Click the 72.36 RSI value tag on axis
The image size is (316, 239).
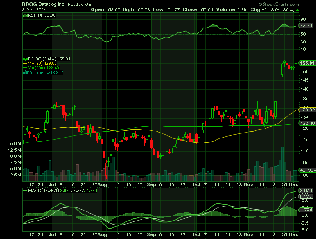tap(306, 26)
